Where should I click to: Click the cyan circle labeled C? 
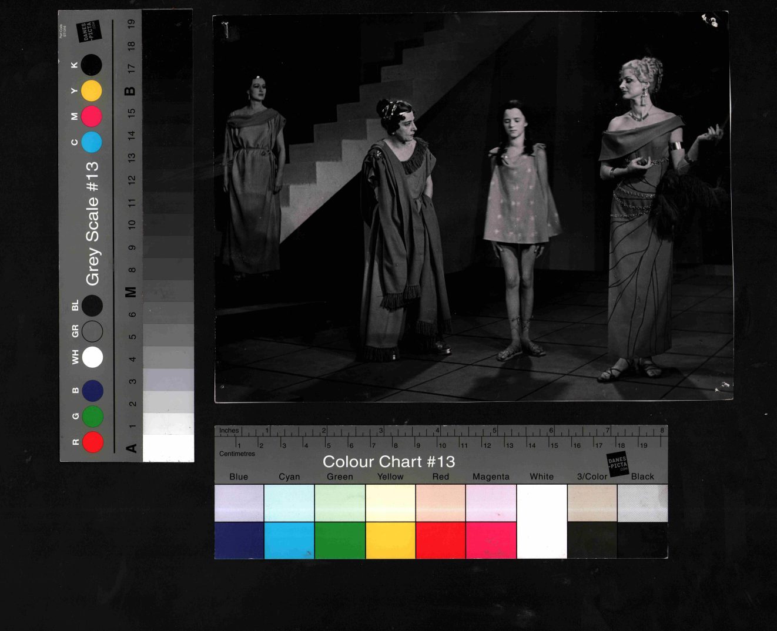click(x=91, y=142)
